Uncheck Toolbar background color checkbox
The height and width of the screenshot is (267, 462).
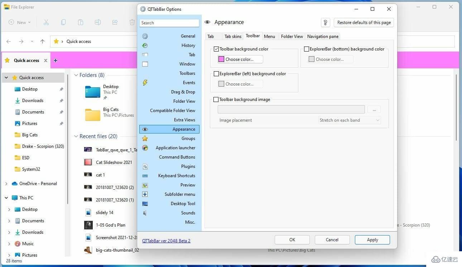coord(216,49)
